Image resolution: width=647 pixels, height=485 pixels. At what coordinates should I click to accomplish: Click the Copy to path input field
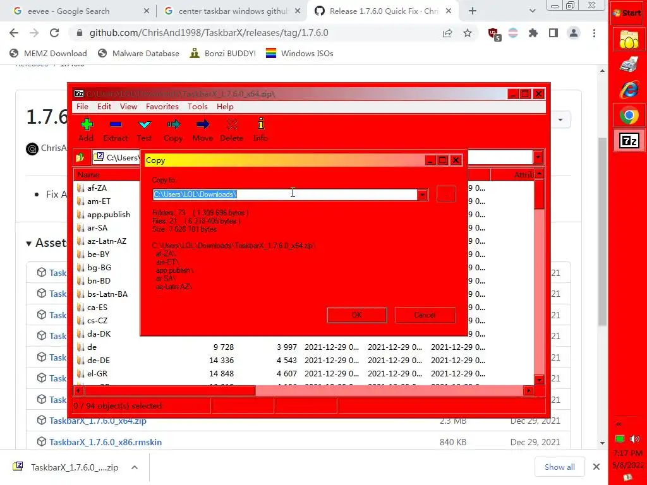285,195
